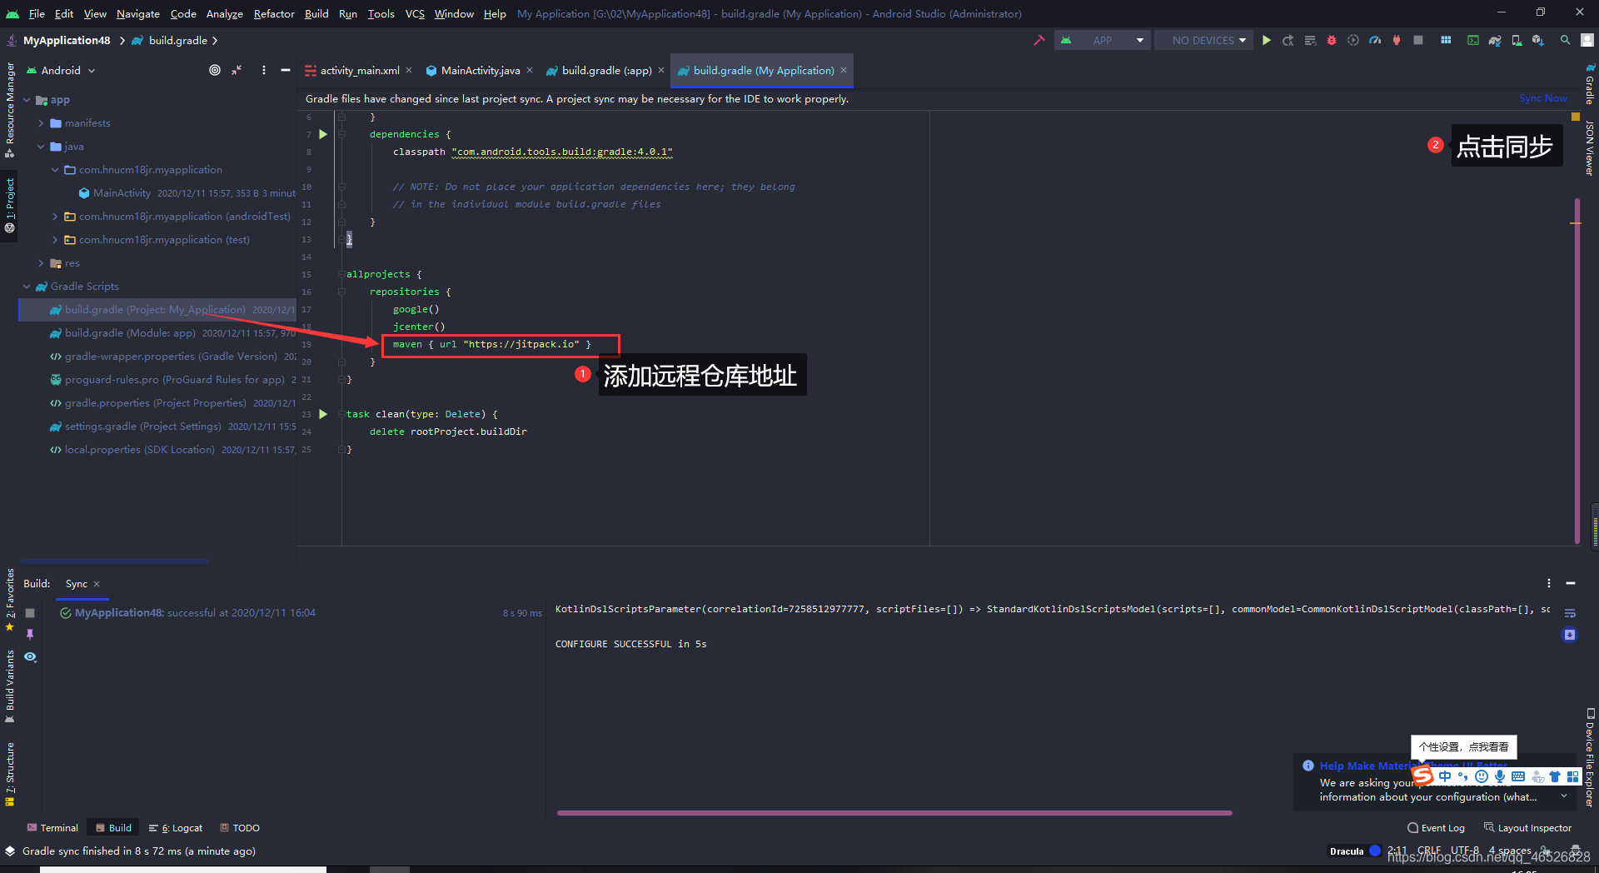The image size is (1599, 873).
Task: Switch to build.gradle (:app) tab
Action: 605,71
